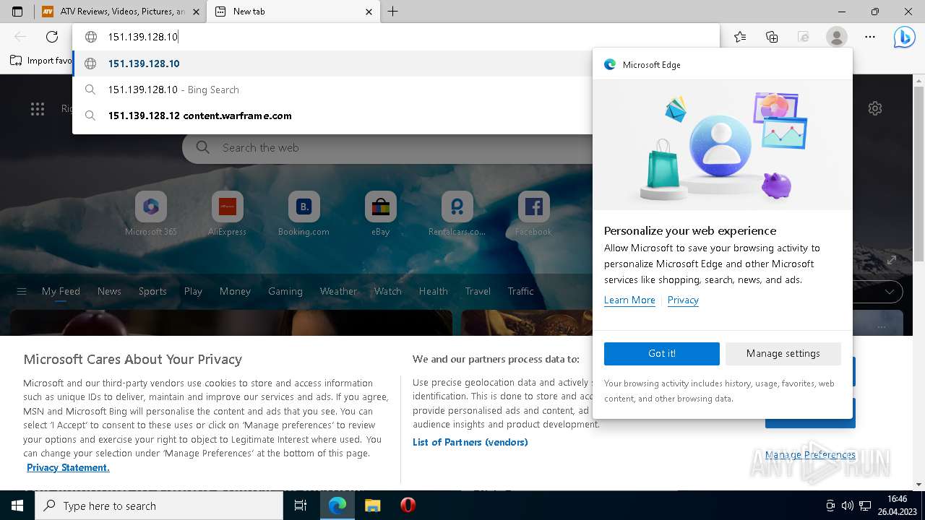The image size is (925, 520).
Task: Open List of Partners (vendors) link
Action: click(x=470, y=442)
